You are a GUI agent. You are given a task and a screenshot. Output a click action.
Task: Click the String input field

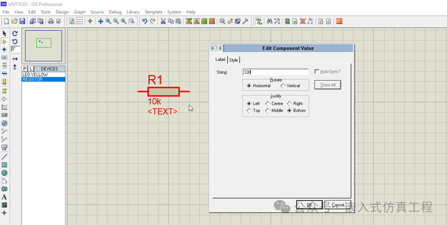(x=276, y=72)
